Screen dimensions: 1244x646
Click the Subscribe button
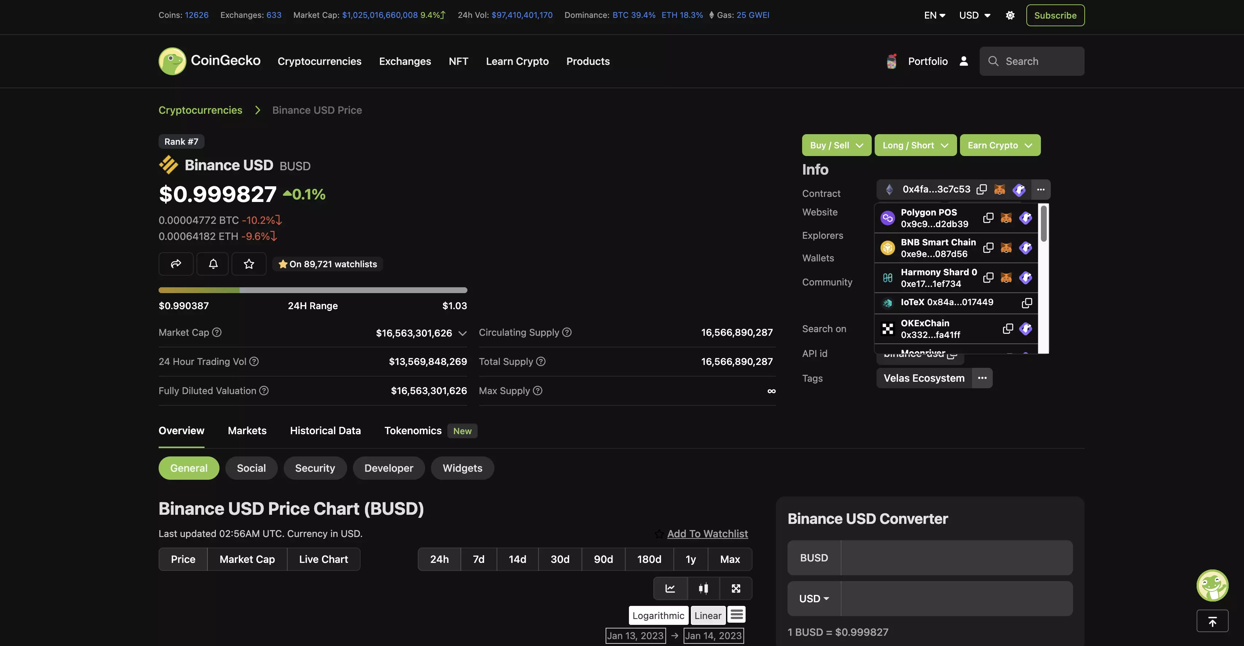pyautogui.click(x=1055, y=15)
